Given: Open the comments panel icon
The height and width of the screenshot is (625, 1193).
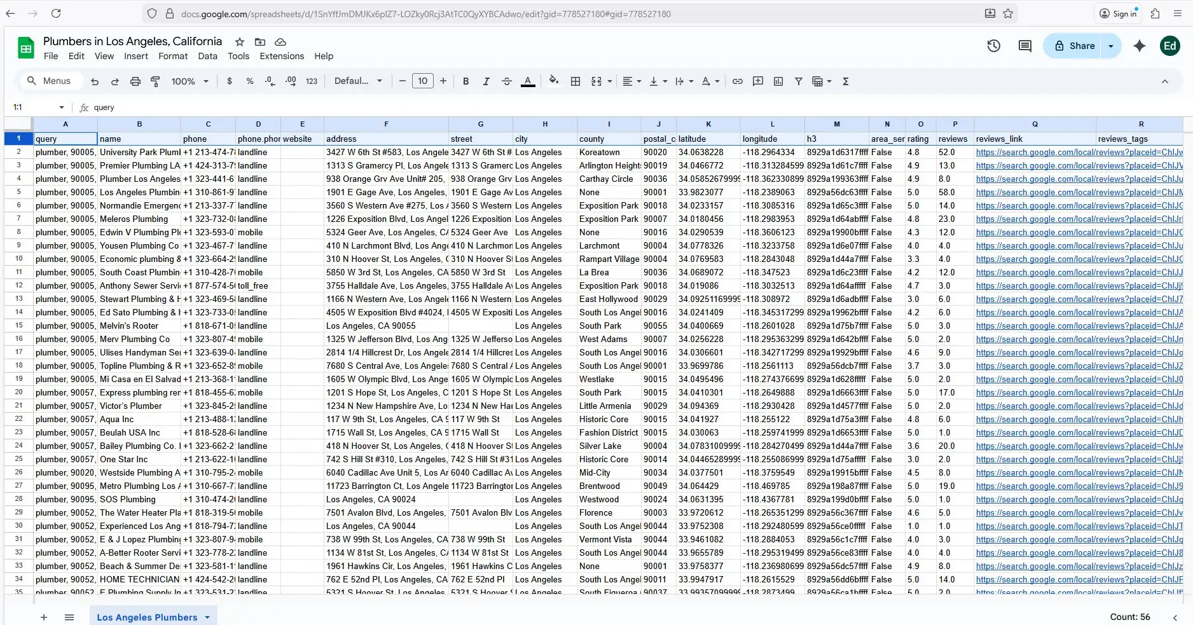Looking at the screenshot, I should pyautogui.click(x=1024, y=46).
